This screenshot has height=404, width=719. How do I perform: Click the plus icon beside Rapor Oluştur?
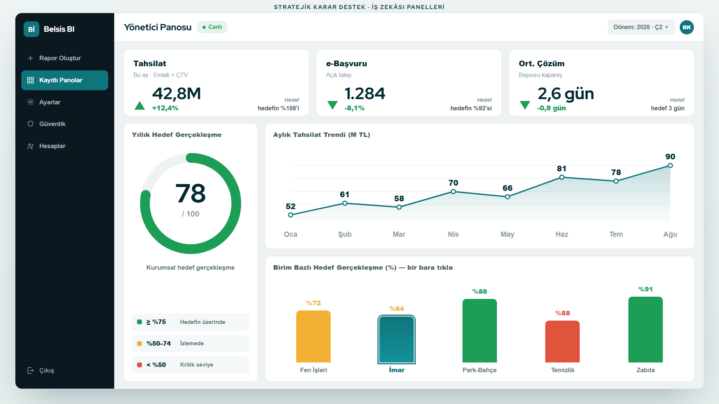point(30,58)
